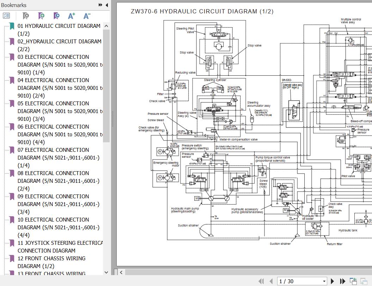Open the bookmark options list icon
The image size is (372, 286).
click(6, 16)
